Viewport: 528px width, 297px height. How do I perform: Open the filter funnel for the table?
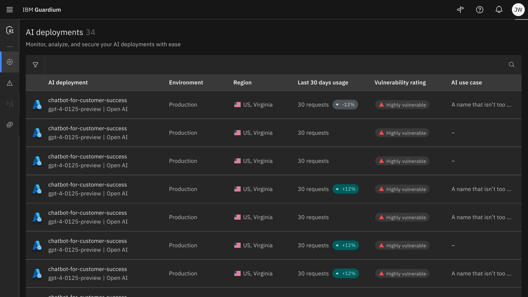pyautogui.click(x=35, y=65)
